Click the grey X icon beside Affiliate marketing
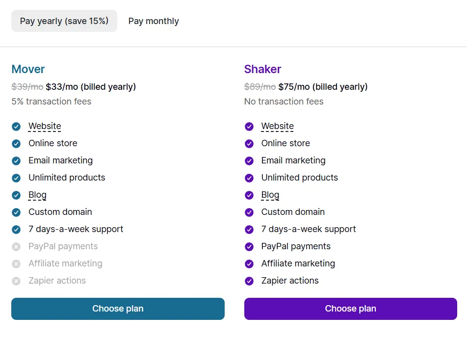Image resolution: width=467 pixels, height=340 pixels. (x=16, y=264)
